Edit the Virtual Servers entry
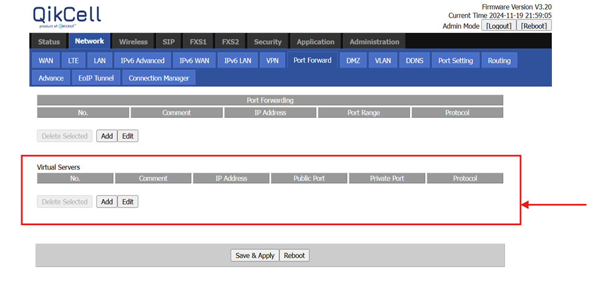 tap(128, 202)
